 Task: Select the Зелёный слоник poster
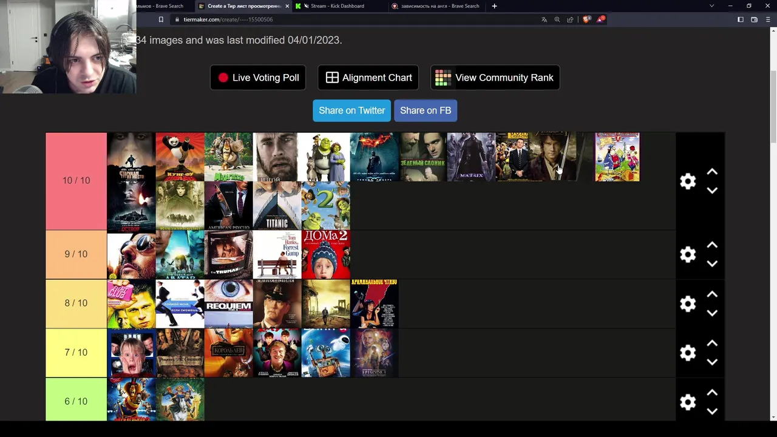(423, 157)
